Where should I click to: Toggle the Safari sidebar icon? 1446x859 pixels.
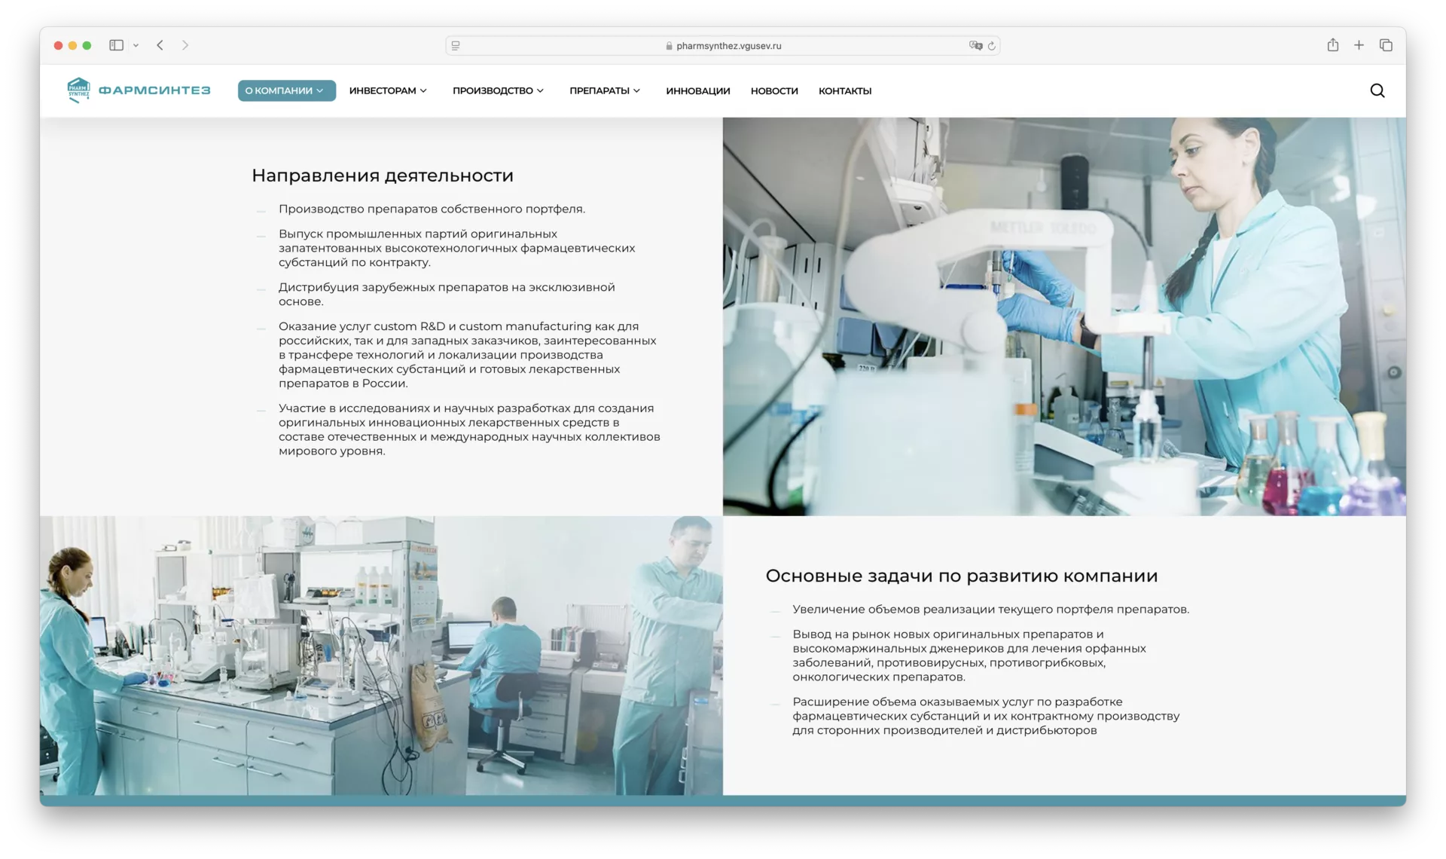[116, 45]
